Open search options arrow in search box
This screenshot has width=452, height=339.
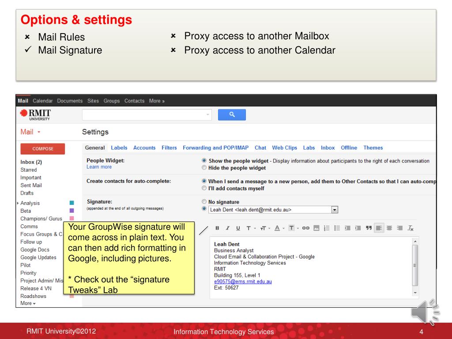click(x=207, y=114)
